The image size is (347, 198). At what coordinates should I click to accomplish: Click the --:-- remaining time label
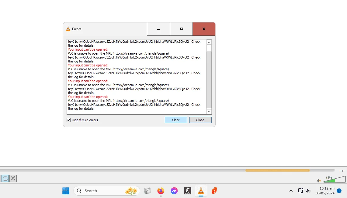pyautogui.click(x=342, y=171)
